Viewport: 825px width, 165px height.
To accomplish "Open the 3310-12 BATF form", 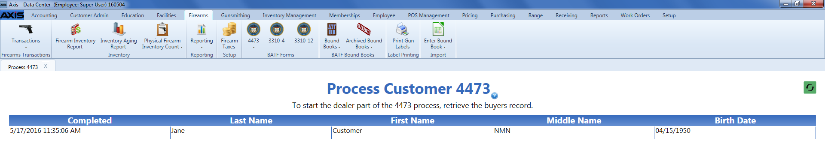I will 304,33.
